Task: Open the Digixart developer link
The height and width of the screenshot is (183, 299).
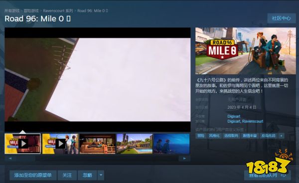Action: pos(234,116)
